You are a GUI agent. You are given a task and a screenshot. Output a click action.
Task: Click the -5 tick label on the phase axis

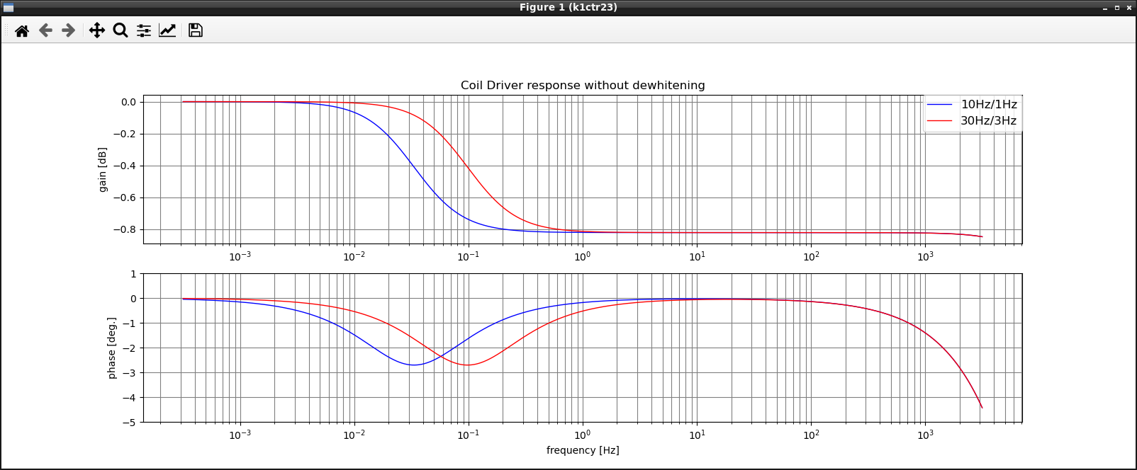click(129, 423)
